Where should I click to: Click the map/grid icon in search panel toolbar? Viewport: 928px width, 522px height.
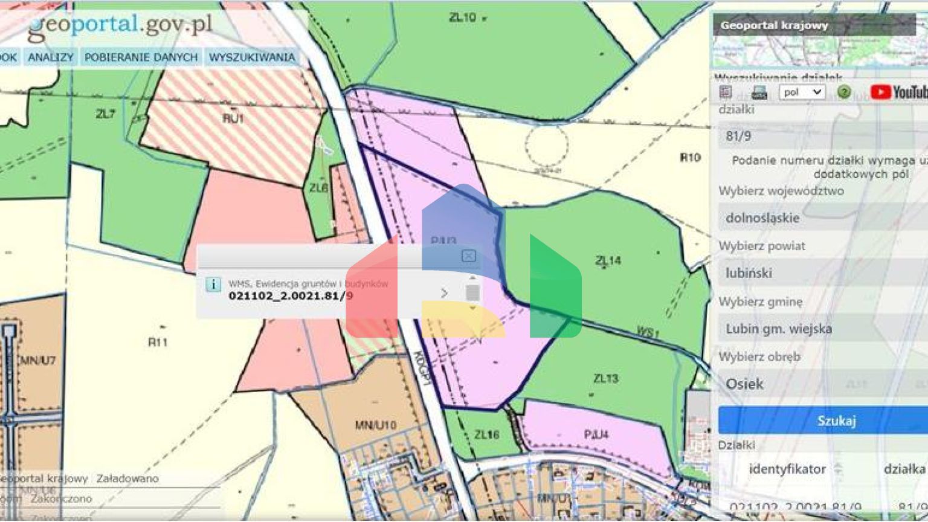pos(727,92)
